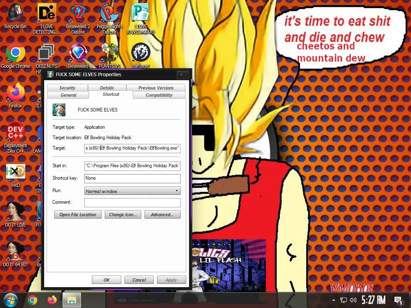
Task: Click the Open File Location button
Action: 78,215
